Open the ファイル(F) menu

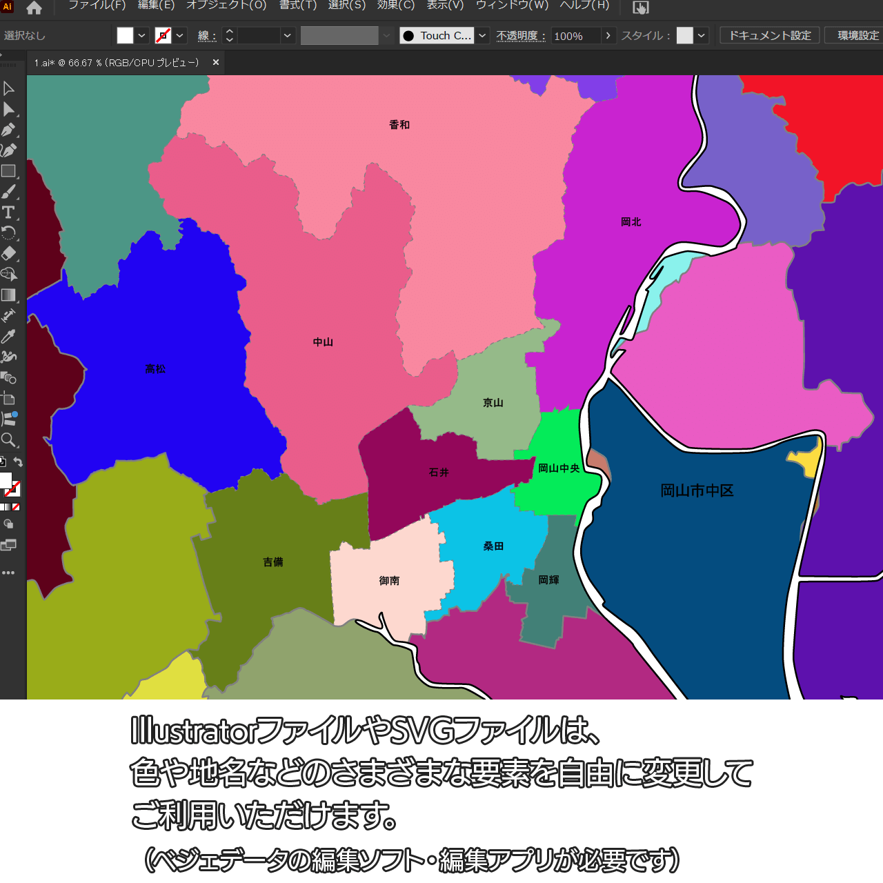pos(97,6)
